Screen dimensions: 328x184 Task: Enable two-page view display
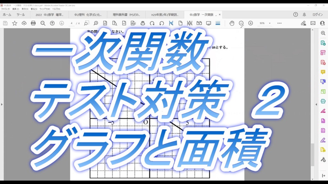tap(199, 23)
